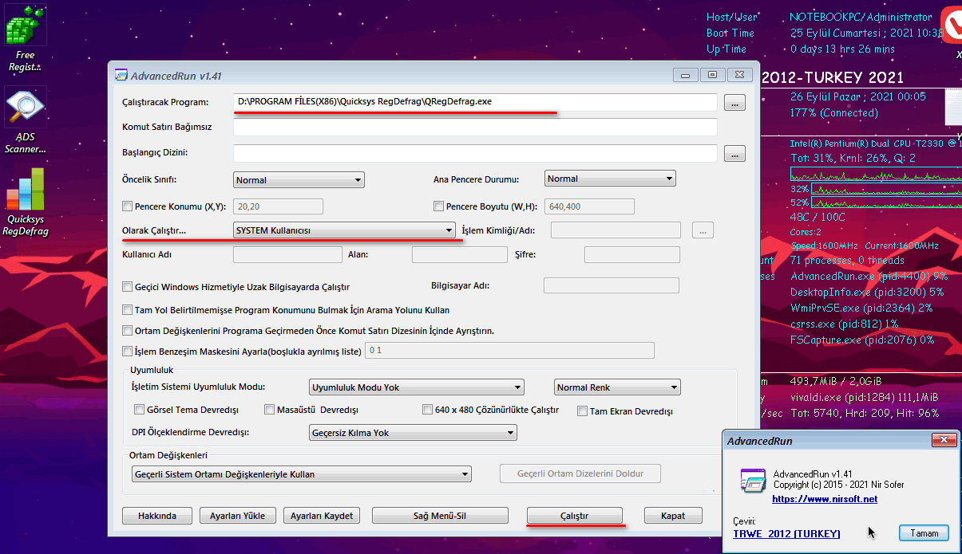The image size is (962, 554).
Task: Click the Bilgisayar Adı field
Action: click(x=612, y=285)
